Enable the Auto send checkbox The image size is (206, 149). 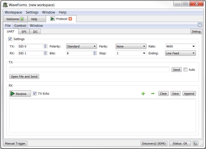click(x=185, y=69)
